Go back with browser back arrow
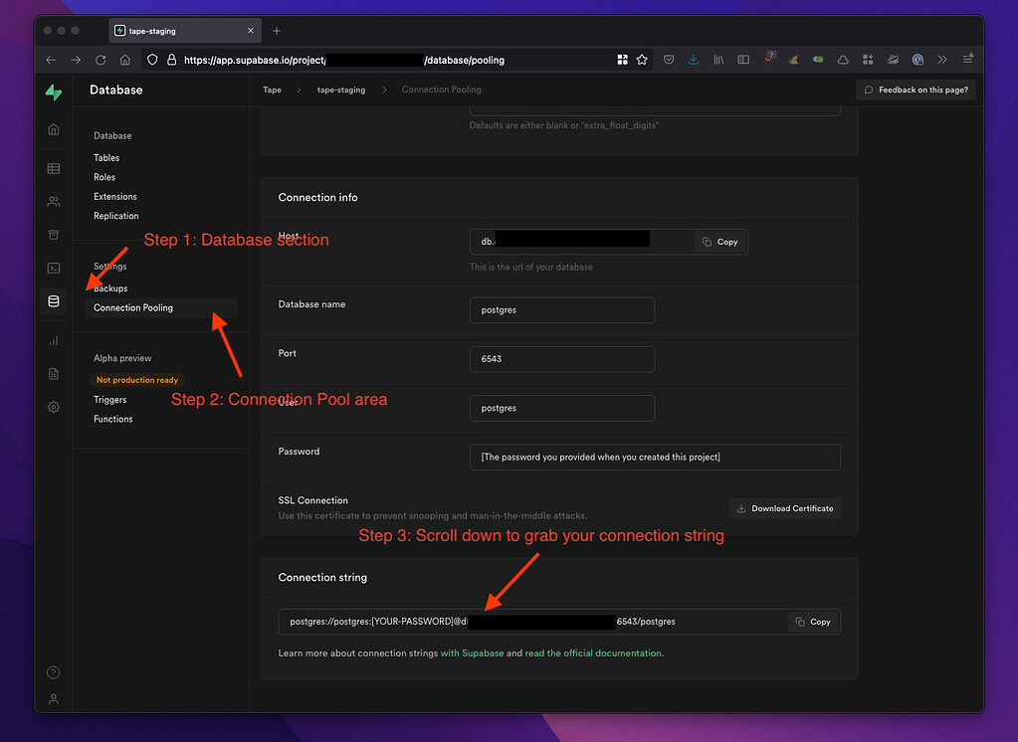1018x742 pixels. (x=51, y=60)
